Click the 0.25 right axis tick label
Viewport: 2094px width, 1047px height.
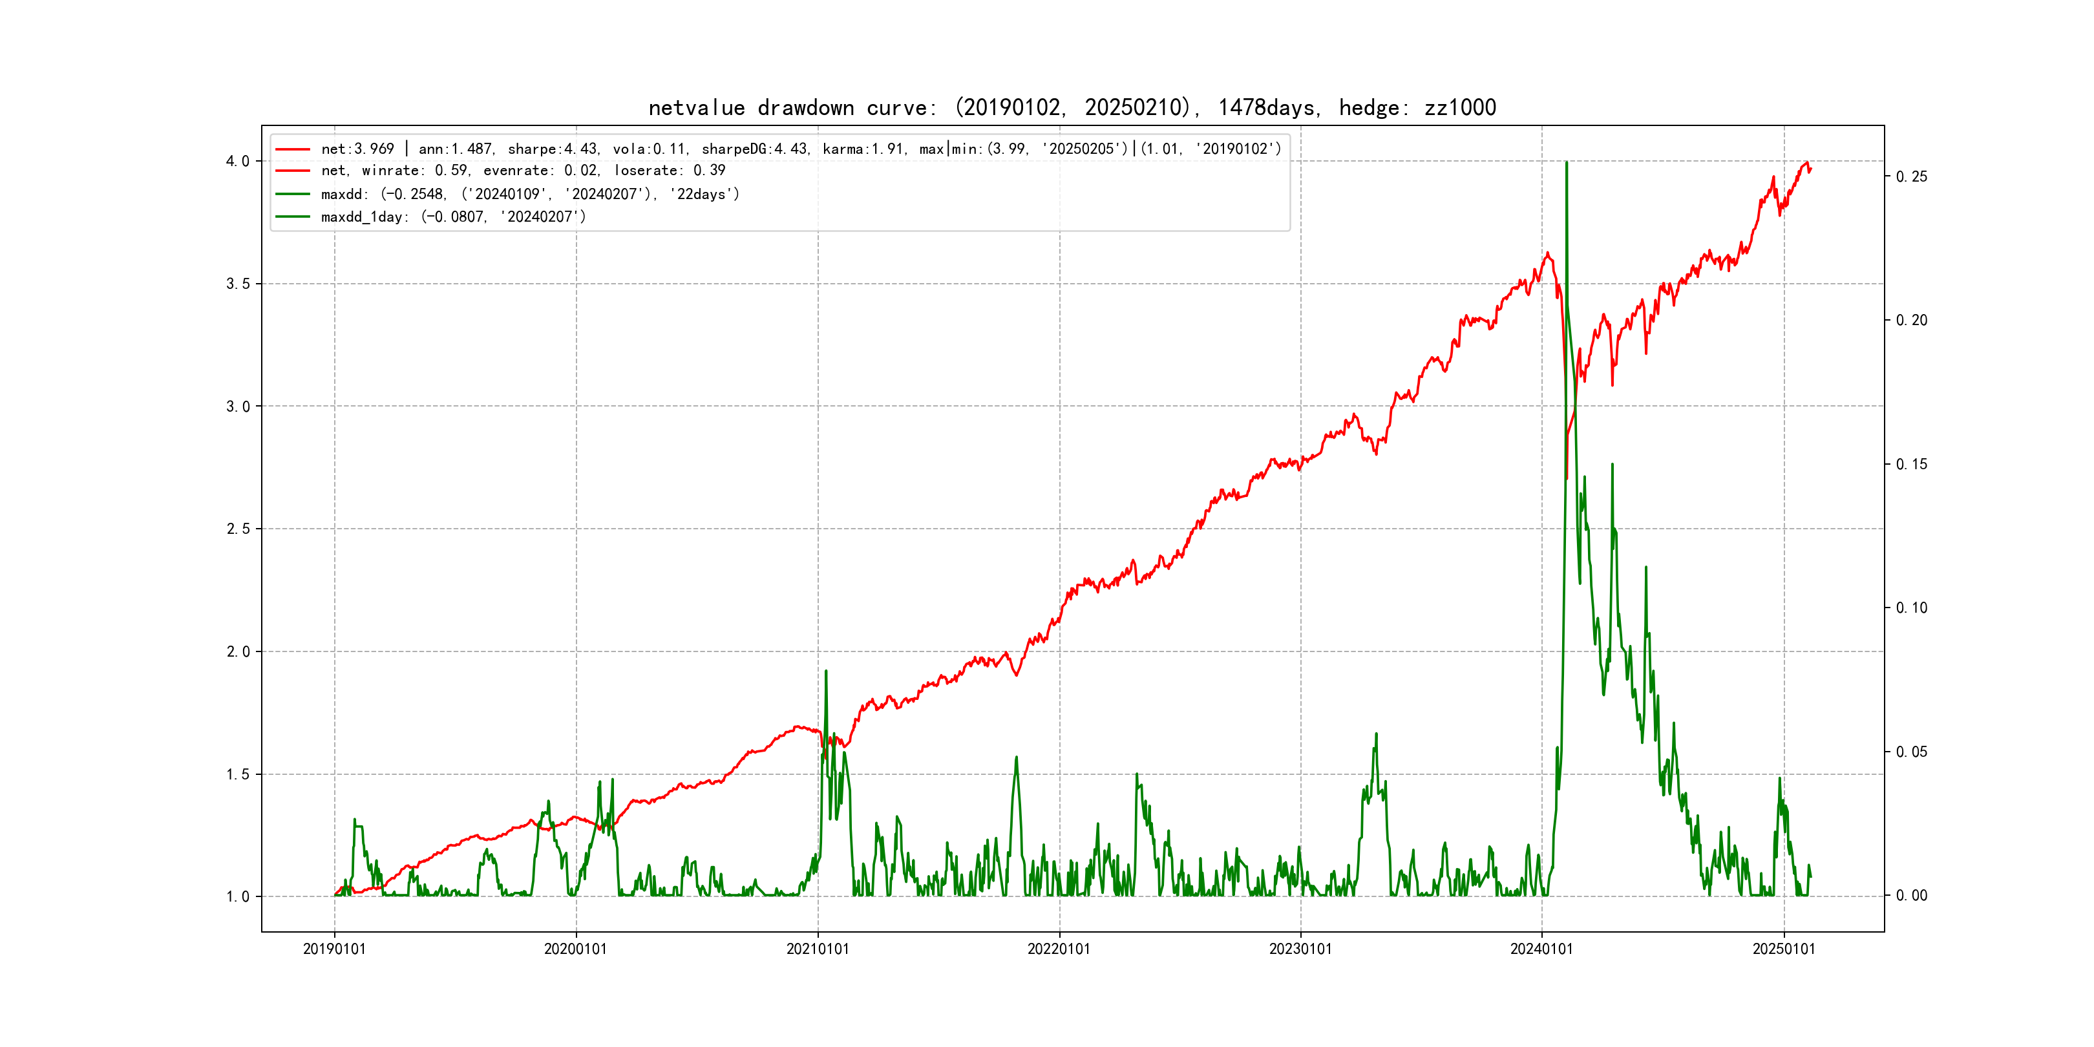point(1911,176)
